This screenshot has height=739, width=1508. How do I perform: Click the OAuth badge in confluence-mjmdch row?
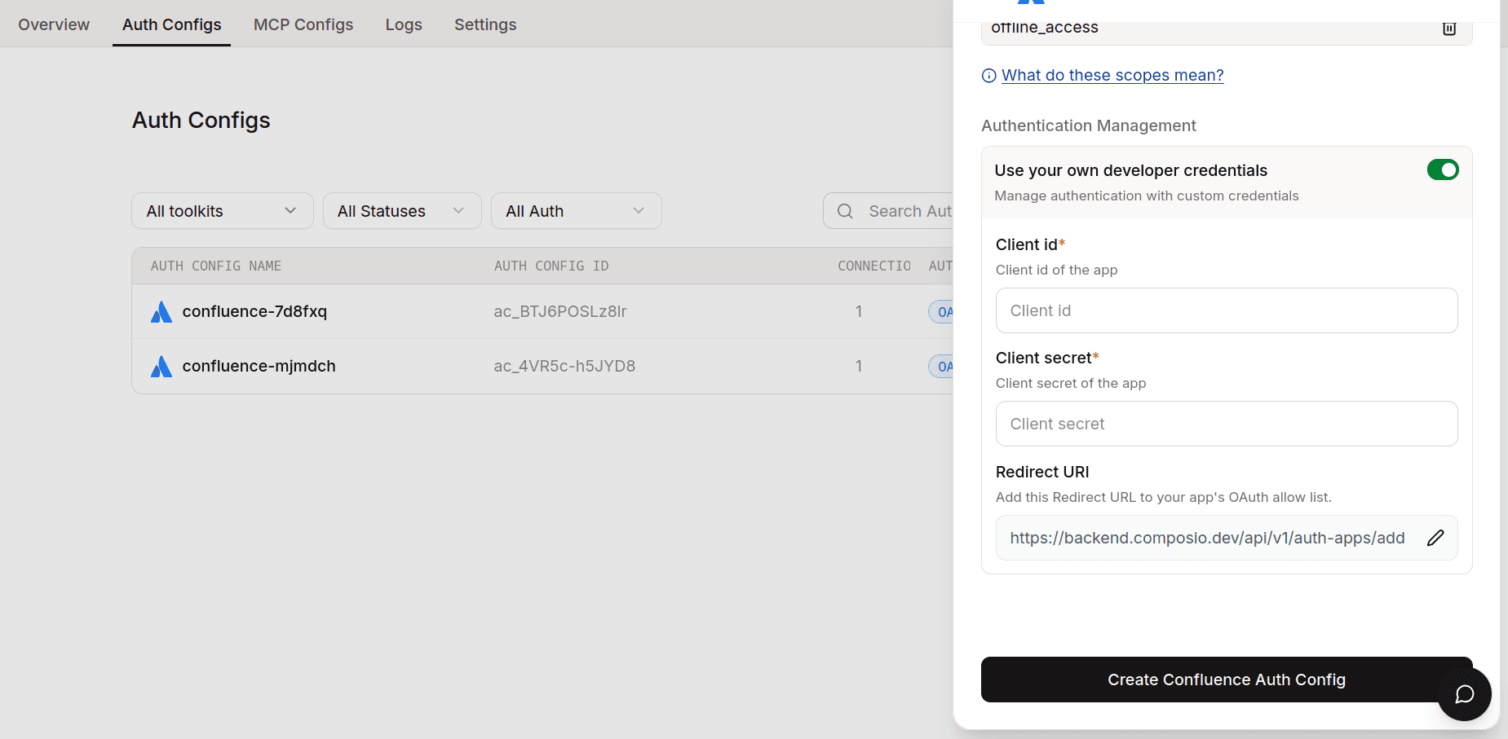941,367
